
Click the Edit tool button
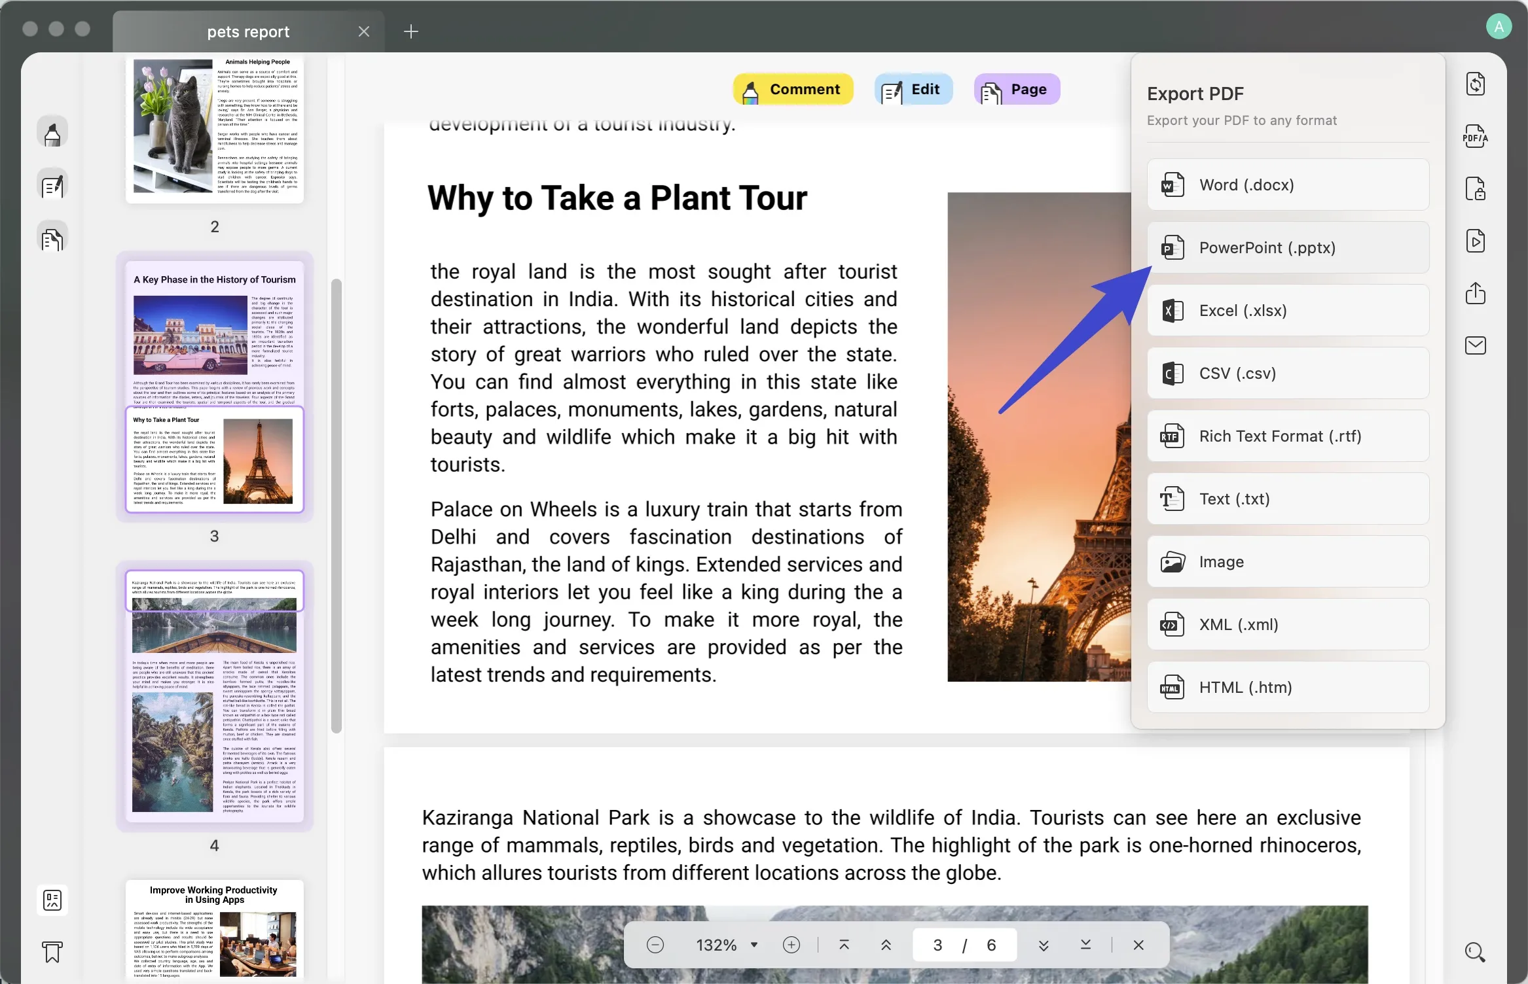913,89
